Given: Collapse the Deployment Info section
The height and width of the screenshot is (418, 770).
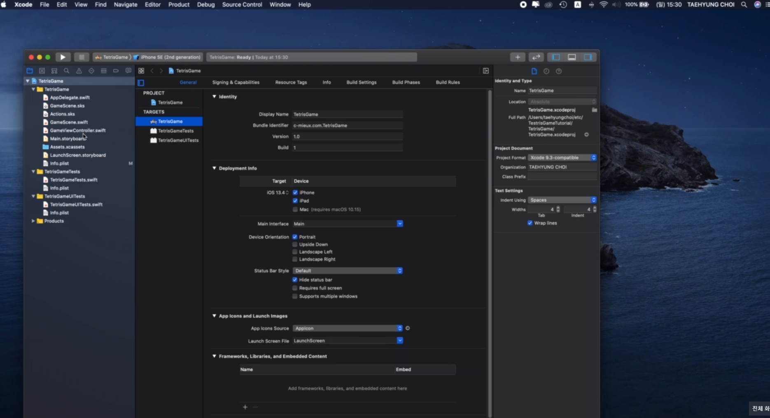Looking at the screenshot, I should click(214, 168).
